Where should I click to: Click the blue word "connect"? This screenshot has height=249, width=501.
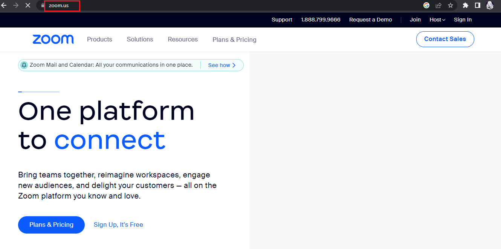click(x=110, y=140)
